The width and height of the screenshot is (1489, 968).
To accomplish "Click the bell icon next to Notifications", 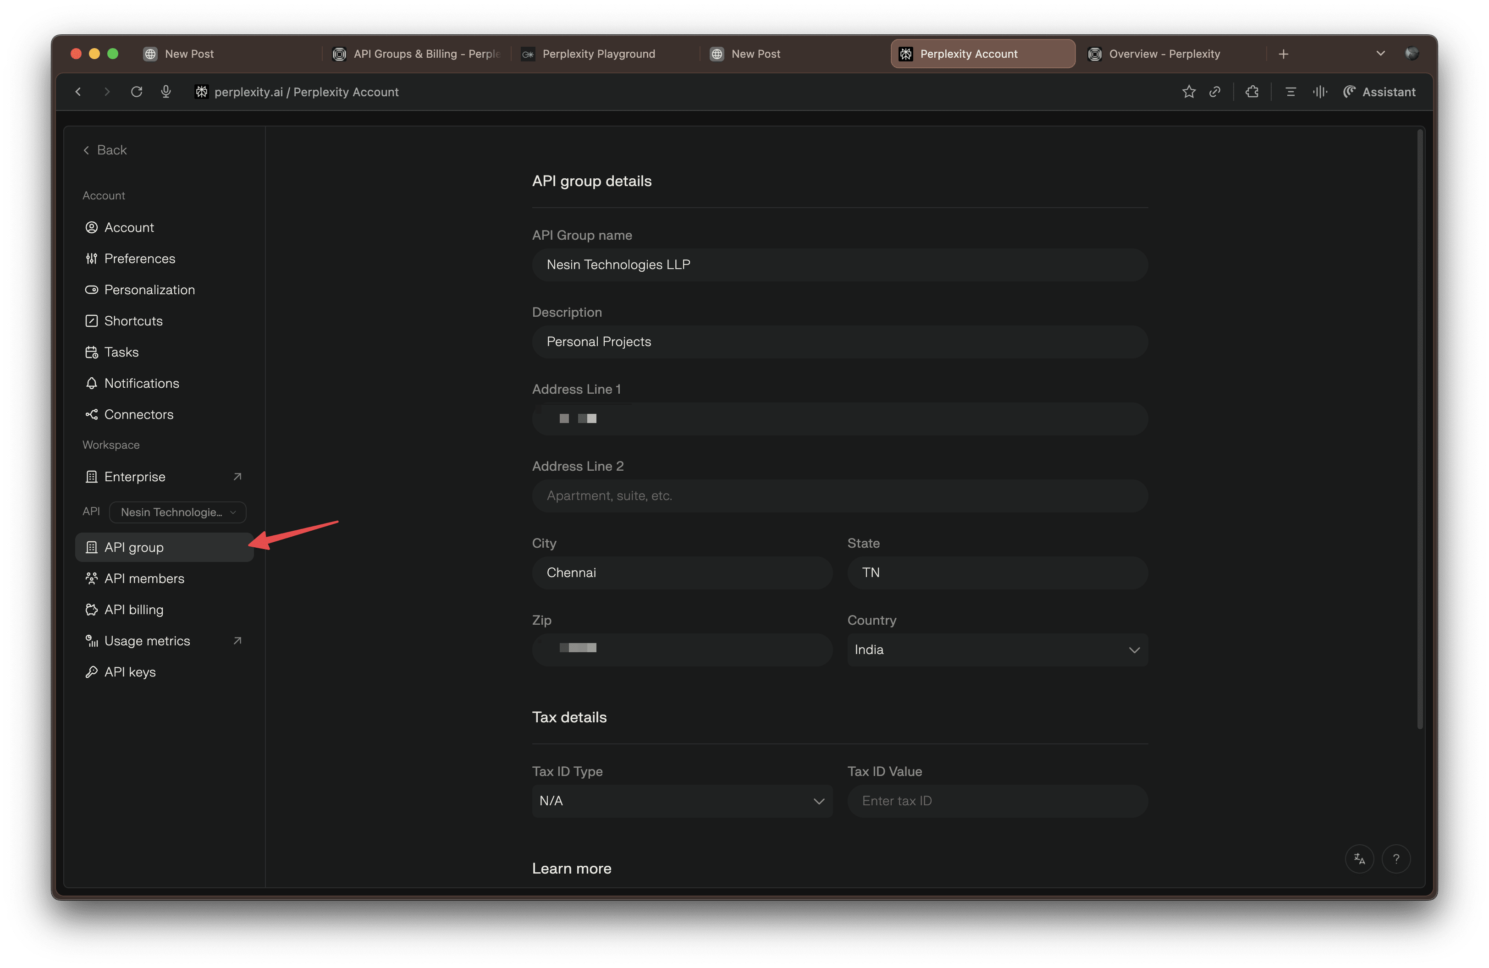I will 91,383.
